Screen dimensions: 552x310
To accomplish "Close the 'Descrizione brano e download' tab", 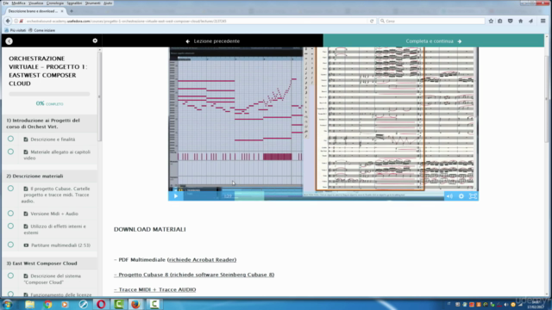I will click(x=62, y=11).
